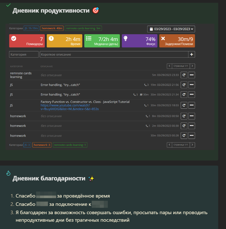
Task: Add new entry with the plus button
Action: 192,54
